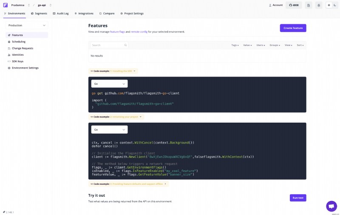Follow the remote config link
The height and width of the screenshot is (215, 340).
click(x=139, y=32)
